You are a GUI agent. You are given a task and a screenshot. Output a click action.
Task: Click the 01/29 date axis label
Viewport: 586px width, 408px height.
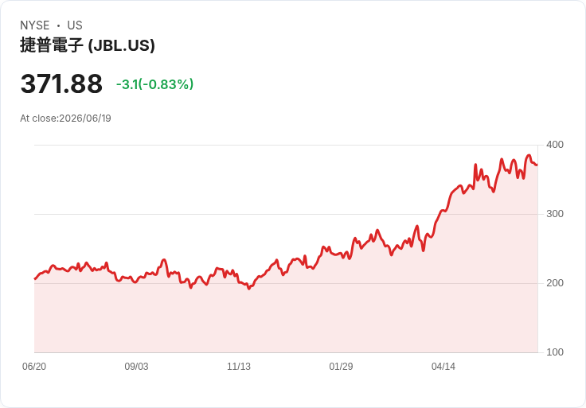coord(341,367)
